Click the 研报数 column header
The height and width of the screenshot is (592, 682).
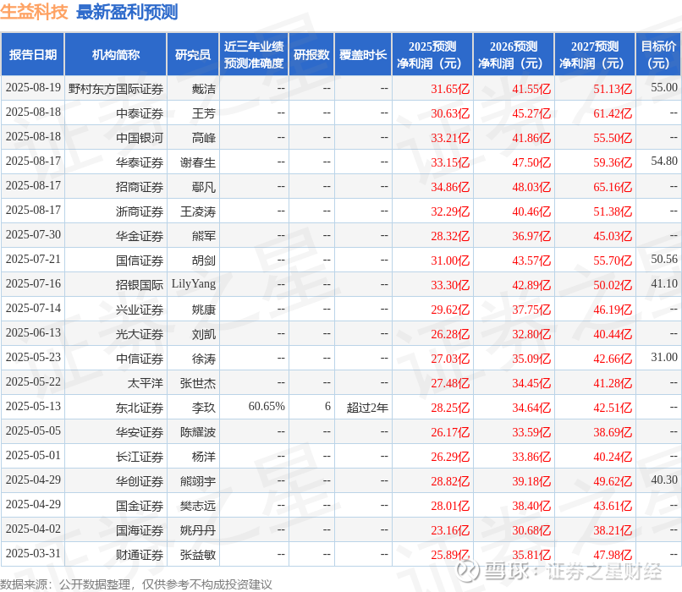coord(311,54)
